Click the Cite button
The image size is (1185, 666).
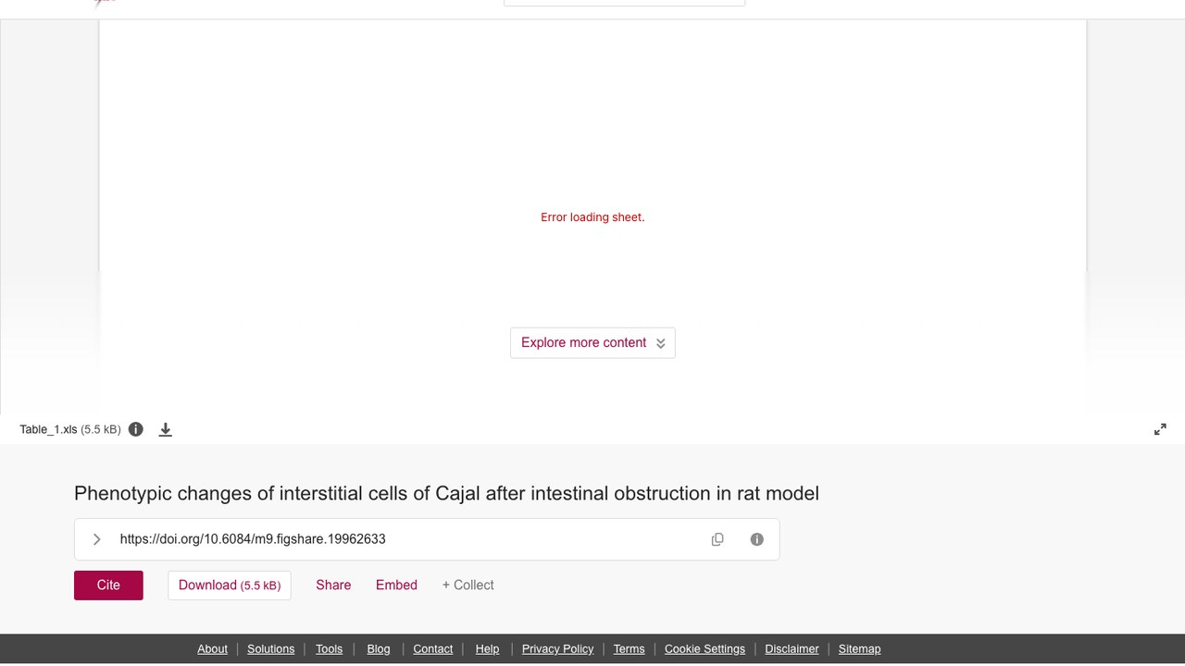[x=108, y=585]
